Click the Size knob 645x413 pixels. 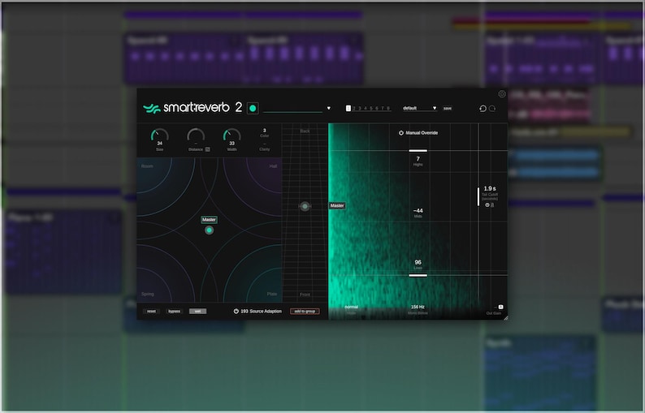pyautogui.click(x=159, y=136)
